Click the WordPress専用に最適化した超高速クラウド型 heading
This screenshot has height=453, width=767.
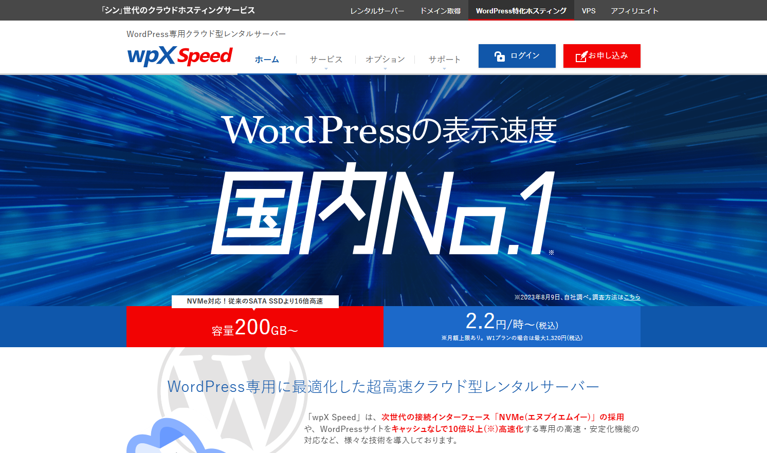[x=383, y=387]
